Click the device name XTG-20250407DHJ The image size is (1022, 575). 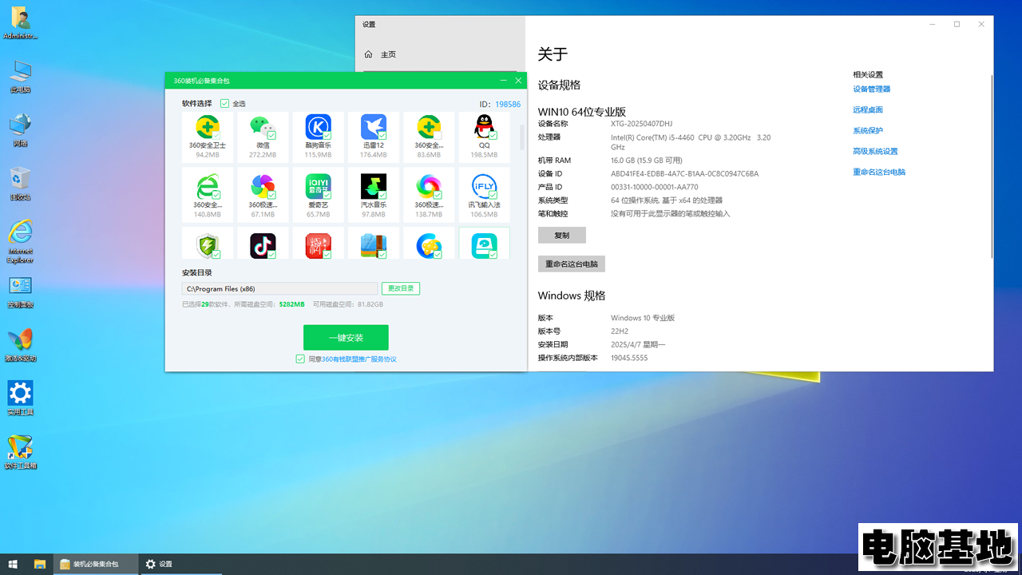642,124
